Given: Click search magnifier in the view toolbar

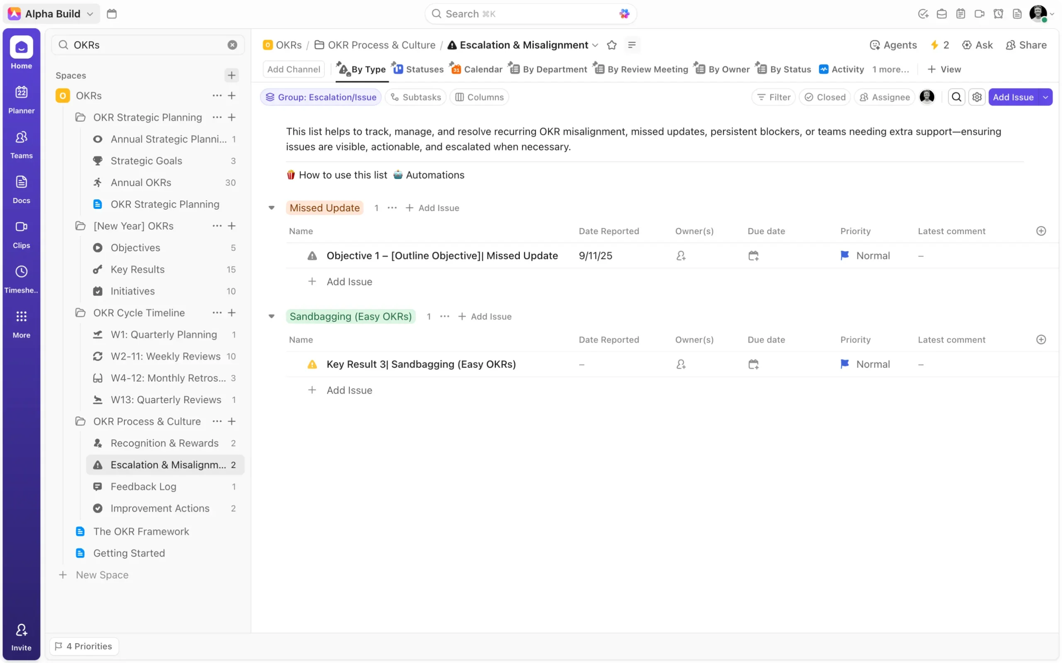Looking at the screenshot, I should [x=956, y=97].
